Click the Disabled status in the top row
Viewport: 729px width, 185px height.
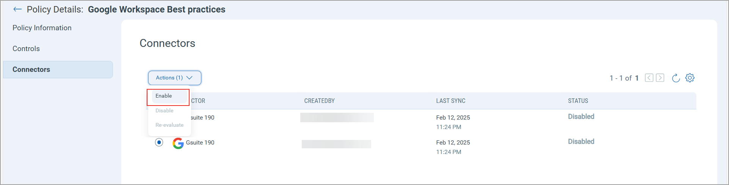[581, 117]
